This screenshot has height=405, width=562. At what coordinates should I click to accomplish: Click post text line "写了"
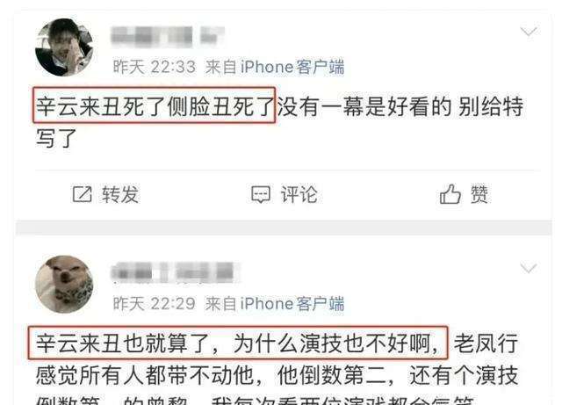point(56,138)
